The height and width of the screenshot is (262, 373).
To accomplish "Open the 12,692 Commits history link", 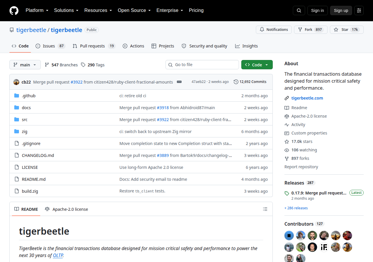I will pyautogui.click(x=250, y=82).
